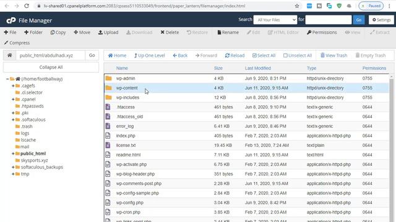Open the Settings button
396x222 pixels.
(x=381, y=20)
